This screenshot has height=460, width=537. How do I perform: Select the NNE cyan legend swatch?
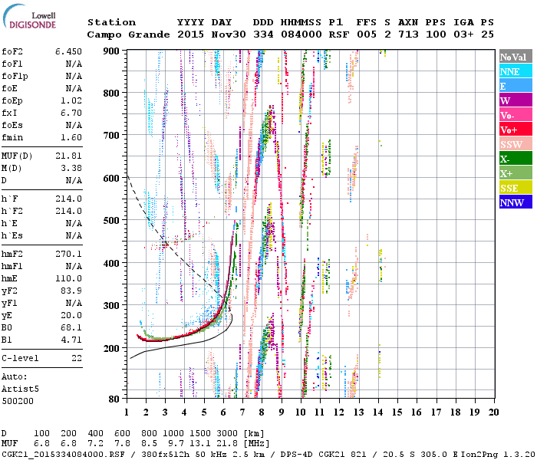(516, 71)
